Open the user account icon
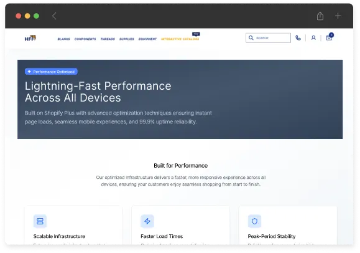 tap(313, 38)
